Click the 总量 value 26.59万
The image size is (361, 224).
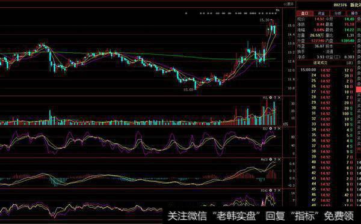point(317,35)
